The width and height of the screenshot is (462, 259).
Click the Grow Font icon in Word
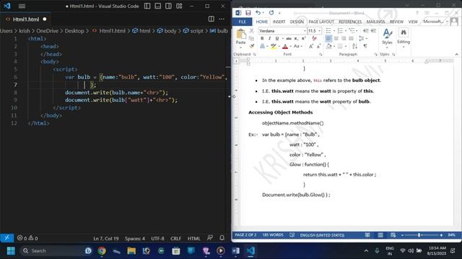click(x=311, y=46)
